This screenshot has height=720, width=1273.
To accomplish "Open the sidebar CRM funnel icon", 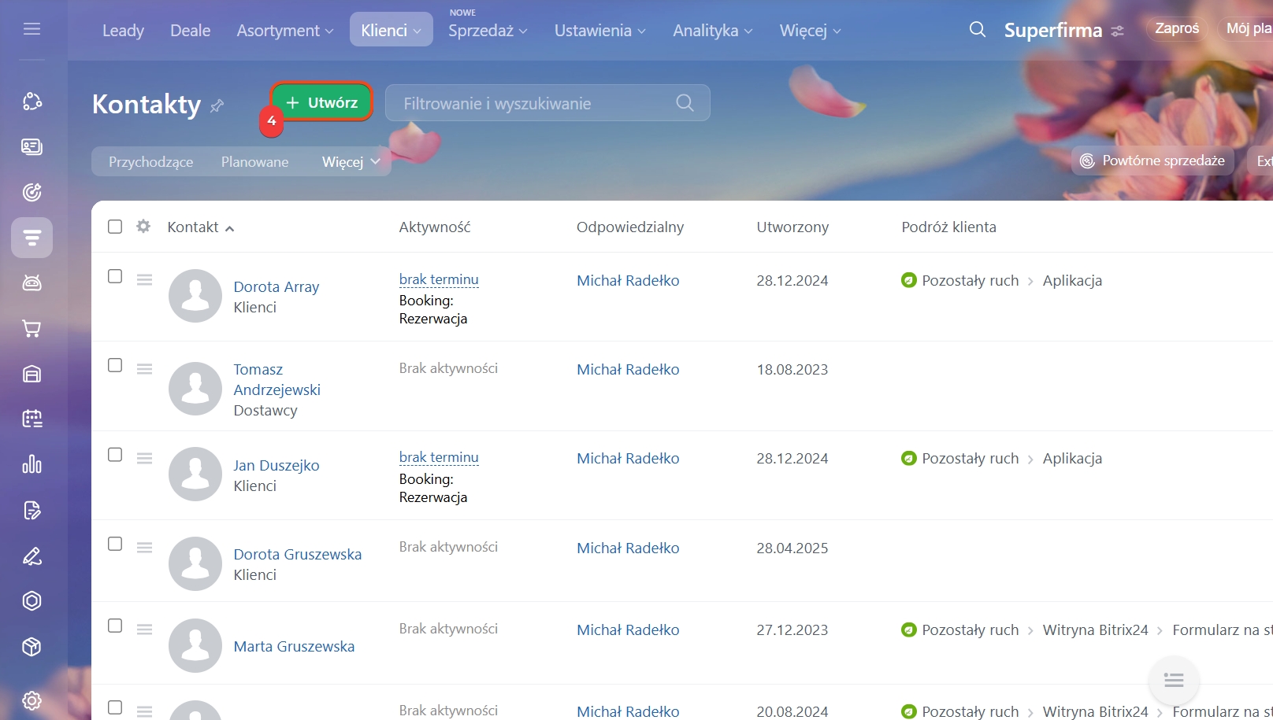I will [x=32, y=238].
